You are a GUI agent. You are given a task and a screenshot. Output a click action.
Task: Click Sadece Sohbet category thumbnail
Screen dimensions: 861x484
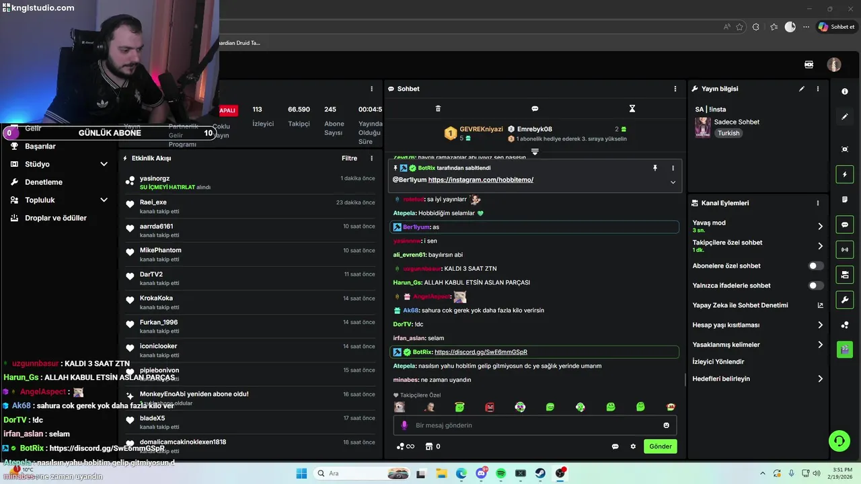(x=703, y=127)
